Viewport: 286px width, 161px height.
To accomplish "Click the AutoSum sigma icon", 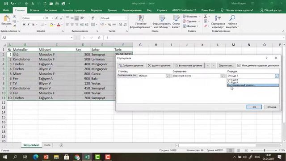I will tap(206, 17).
